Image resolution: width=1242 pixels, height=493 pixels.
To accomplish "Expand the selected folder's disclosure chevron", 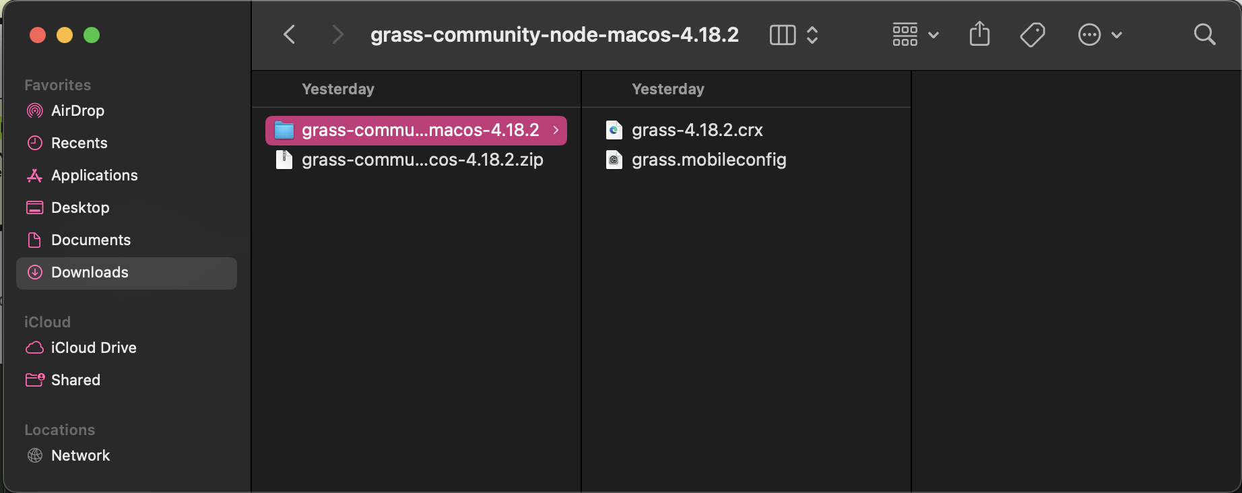I will click(555, 130).
